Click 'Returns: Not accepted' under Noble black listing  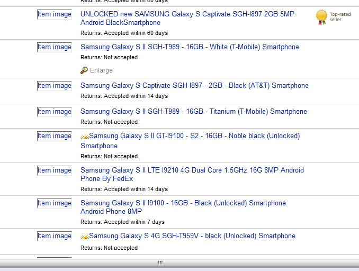(x=109, y=157)
